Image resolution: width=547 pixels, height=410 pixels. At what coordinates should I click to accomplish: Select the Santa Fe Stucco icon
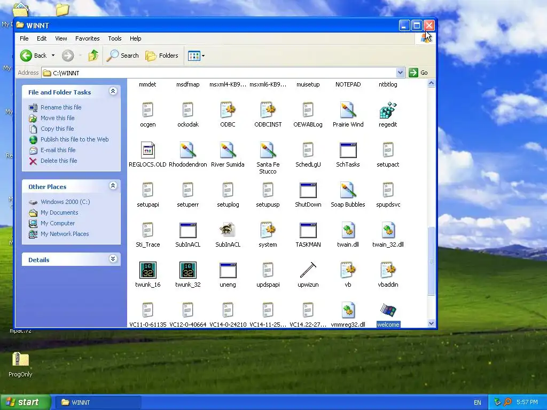pos(268,150)
